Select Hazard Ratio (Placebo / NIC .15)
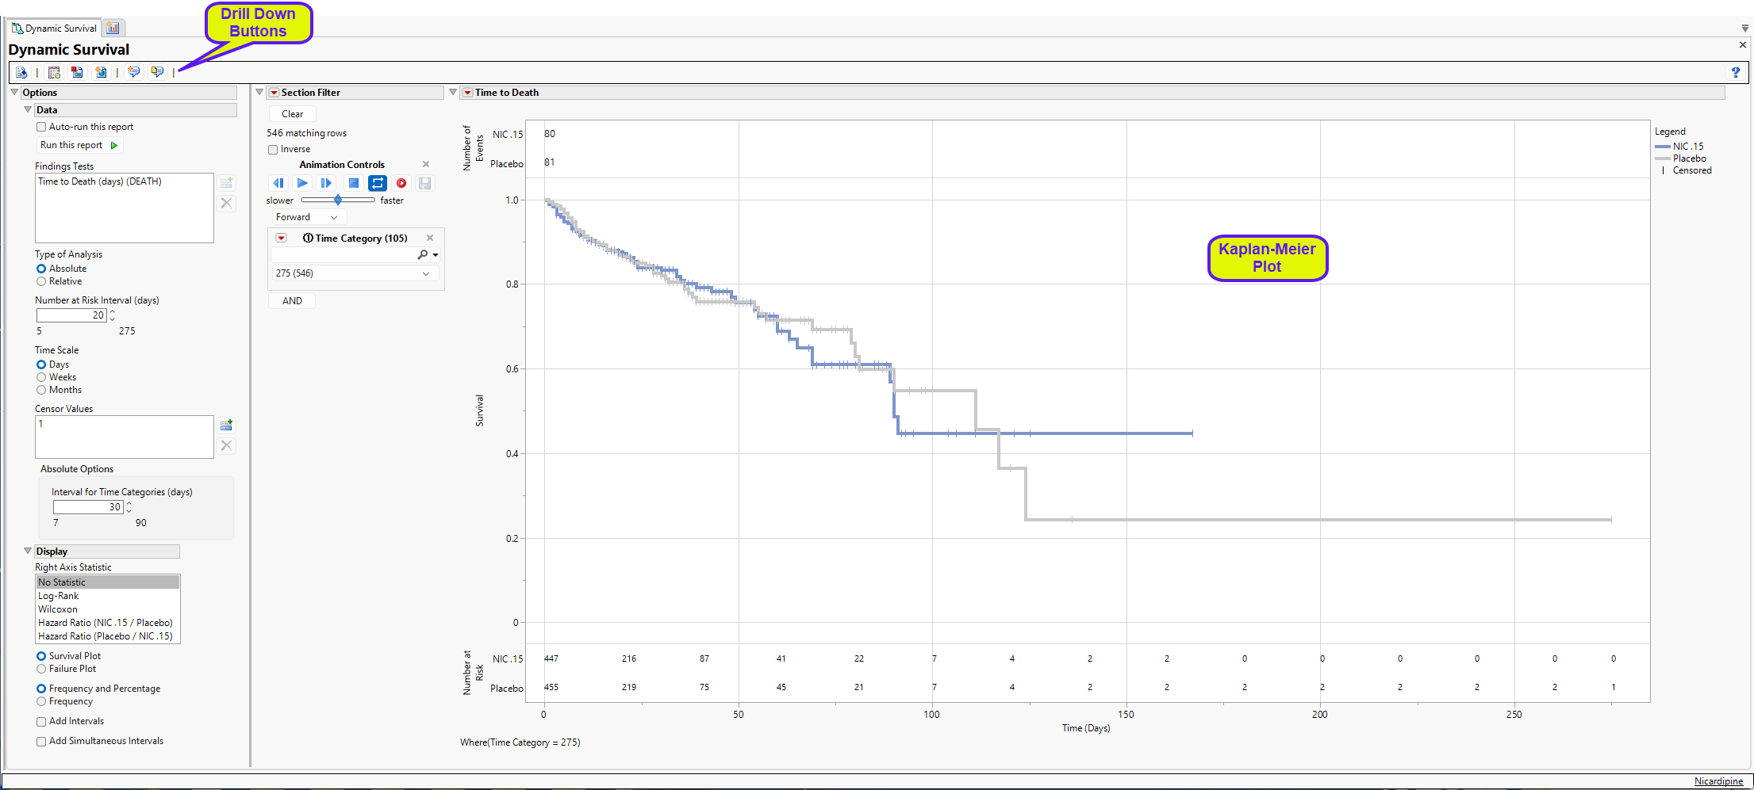The image size is (1754, 790). [108, 636]
